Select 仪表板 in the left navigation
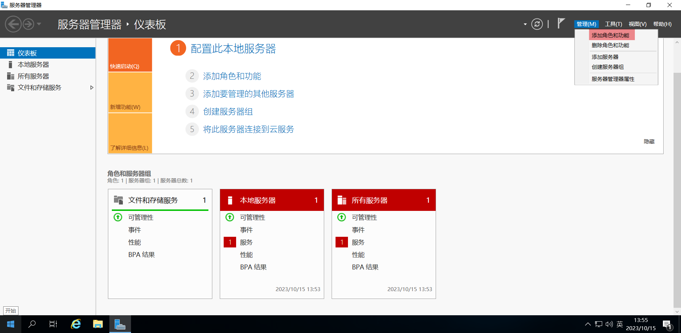This screenshot has height=333, width=681. coord(48,53)
